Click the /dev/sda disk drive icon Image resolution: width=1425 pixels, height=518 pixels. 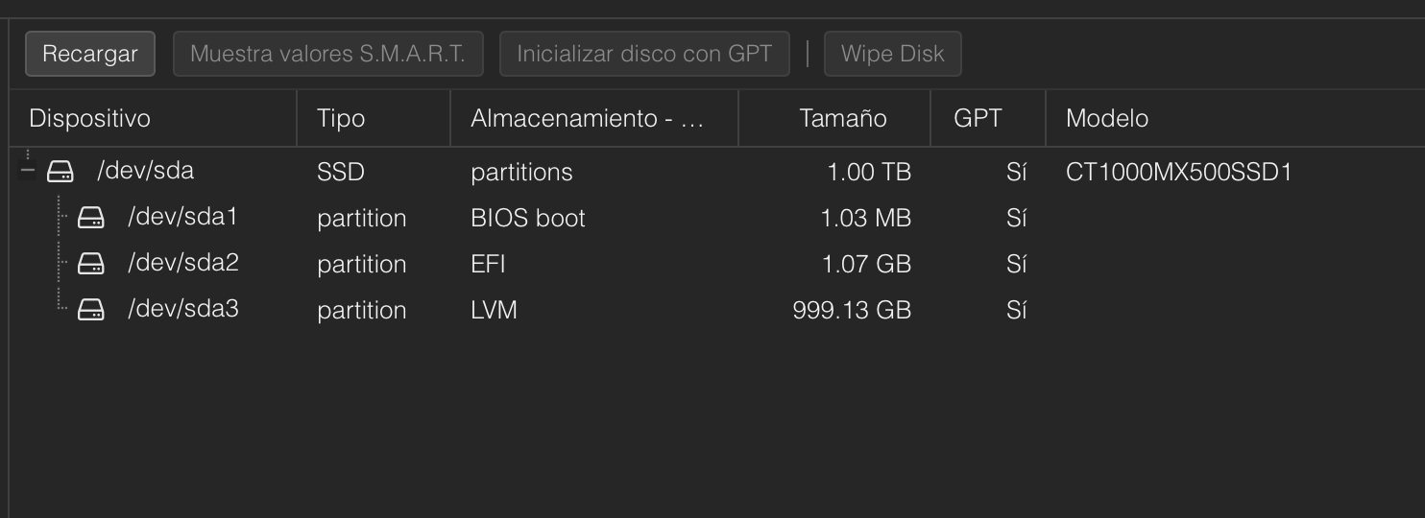pyautogui.click(x=60, y=172)
